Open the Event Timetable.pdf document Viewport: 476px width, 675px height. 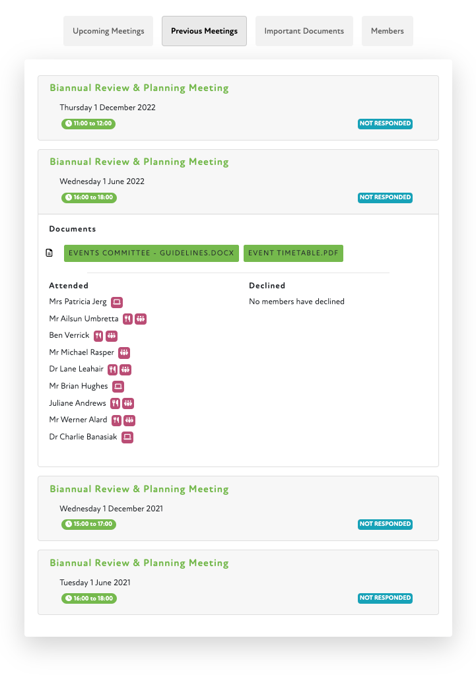[x=293, y=253]
